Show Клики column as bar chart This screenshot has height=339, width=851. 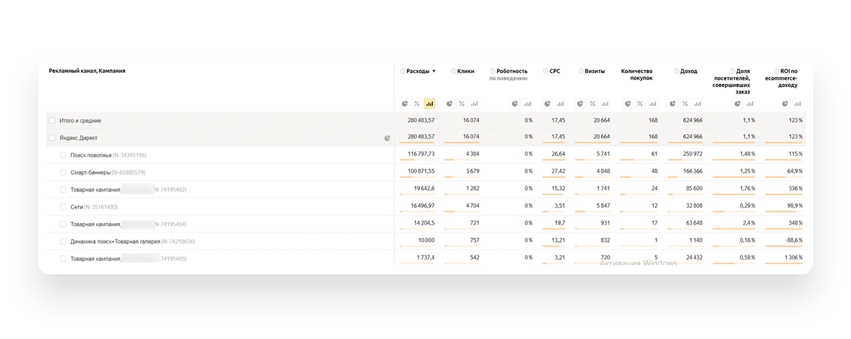474,104
